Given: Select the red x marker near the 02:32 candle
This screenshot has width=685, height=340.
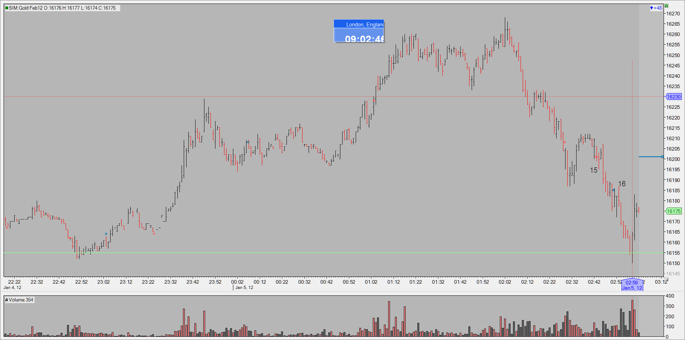Looking at the screenshot, I should coord(564,142).
